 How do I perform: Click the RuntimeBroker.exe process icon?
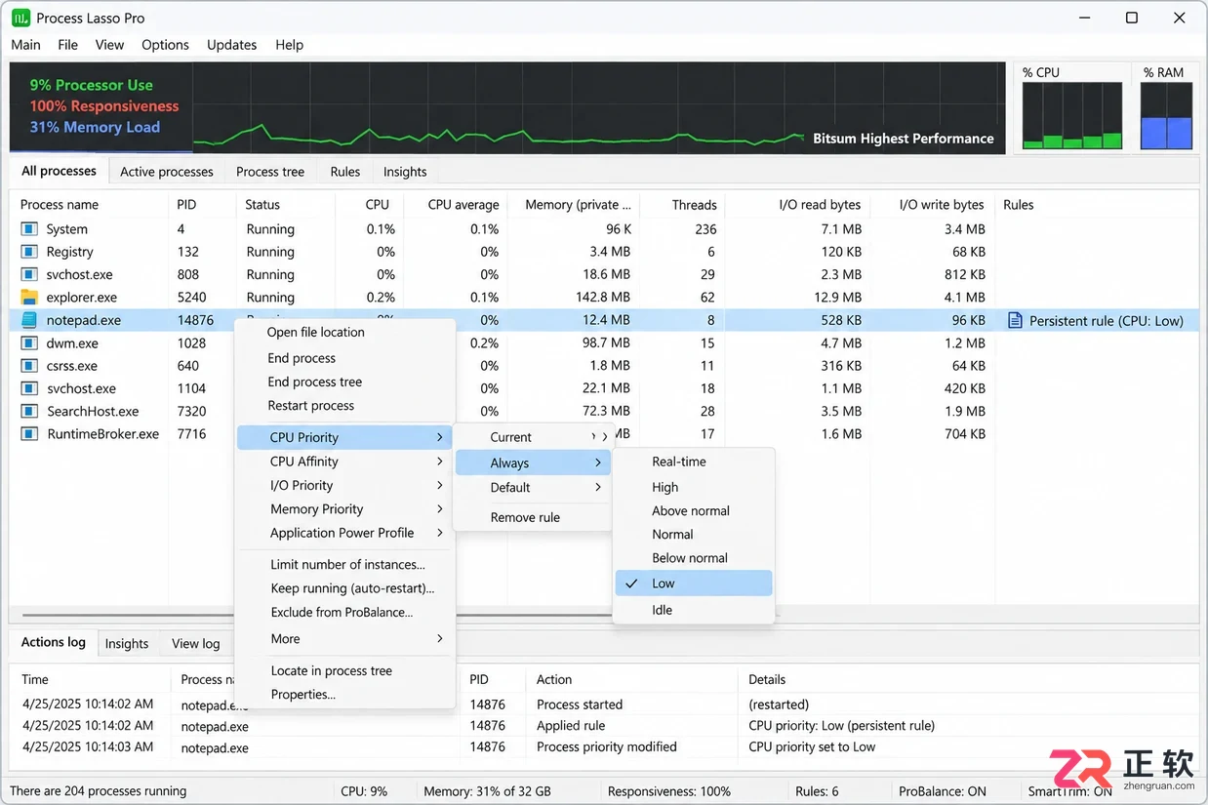pos(29,434)
